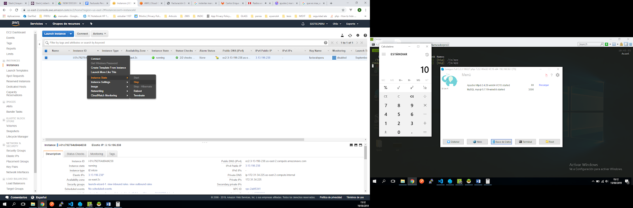The width and height of the screenshot is (633, 208).
Task: Refresh the EC2 instances list
Action: 350,35
